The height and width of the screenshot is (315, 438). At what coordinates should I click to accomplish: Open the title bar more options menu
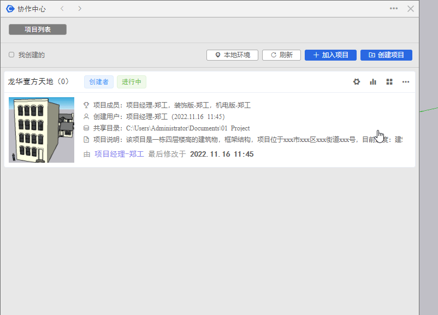click(394, 9)
